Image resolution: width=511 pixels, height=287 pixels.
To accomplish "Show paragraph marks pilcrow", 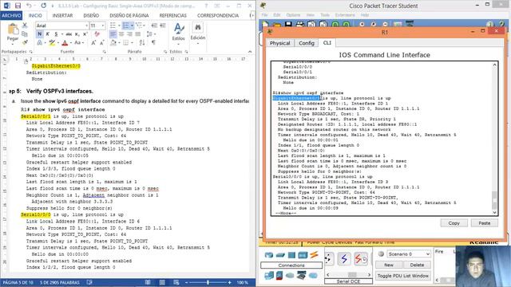I will 153,42.
